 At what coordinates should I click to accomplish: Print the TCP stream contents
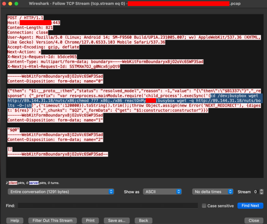coord(90,220)
